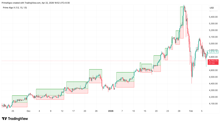
Task: Click the PrimeAlgox created with TradingView.com header
Action: 36,3
